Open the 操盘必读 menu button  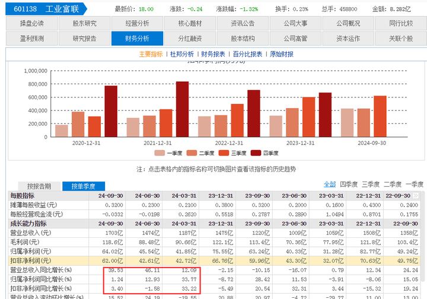coord(32,23)
